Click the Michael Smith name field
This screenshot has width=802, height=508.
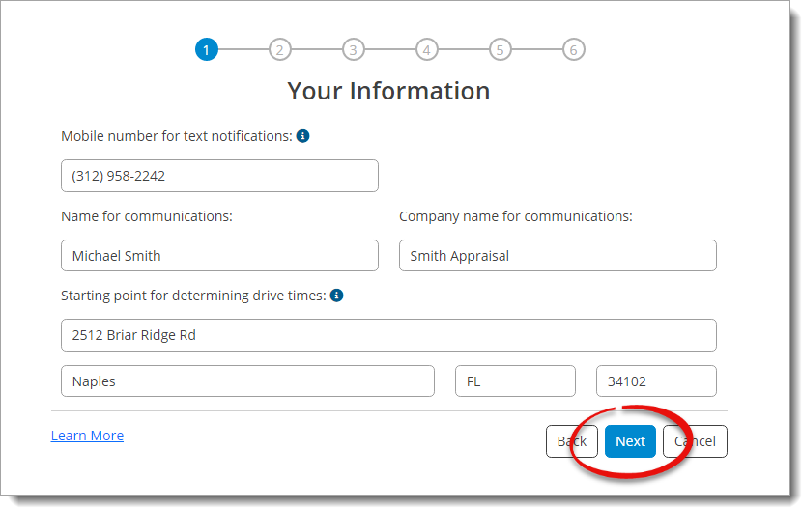point(219,256)
